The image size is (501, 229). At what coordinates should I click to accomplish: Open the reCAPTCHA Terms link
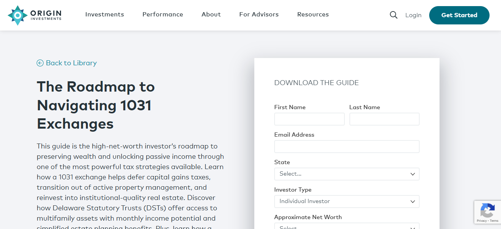494,221
